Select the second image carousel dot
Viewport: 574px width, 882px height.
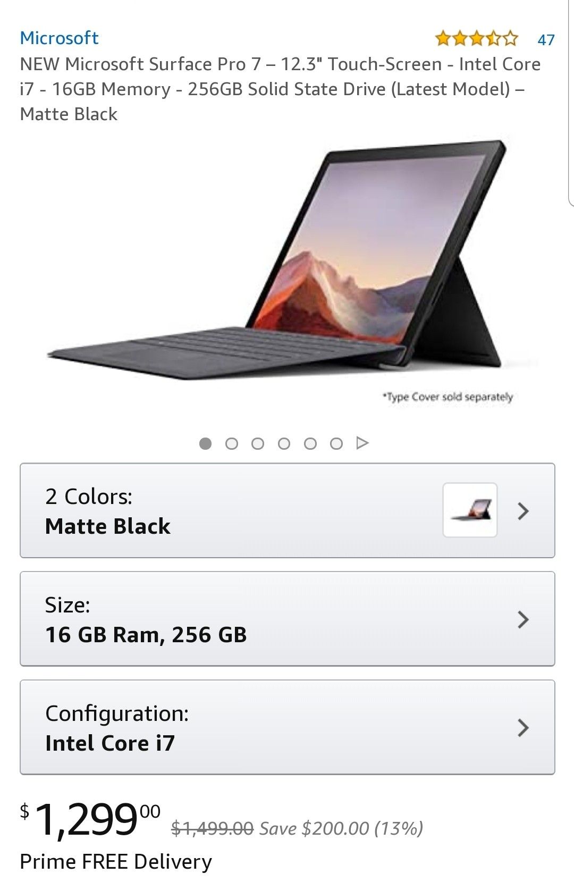pyautogui.click(x=231, y=443)
